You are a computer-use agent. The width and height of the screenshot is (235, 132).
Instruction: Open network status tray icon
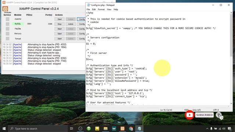[220, 129]
